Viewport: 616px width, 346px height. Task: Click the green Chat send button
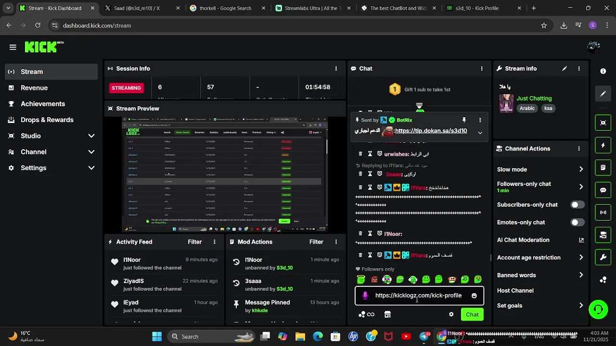(x=472, y=315)
